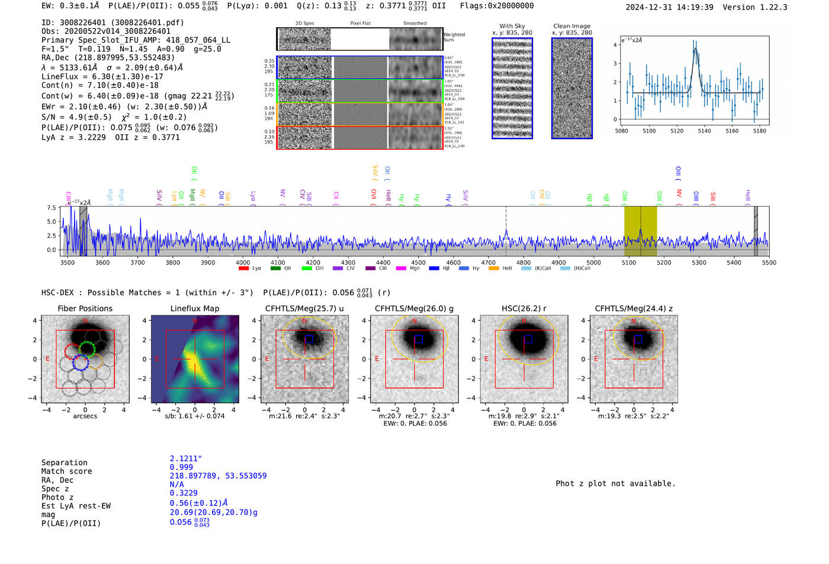This screenshot has width=829, height=564.
Task: Click the dark green OII legend swatch
Action: pyautogui.click(x=275, y=269)
